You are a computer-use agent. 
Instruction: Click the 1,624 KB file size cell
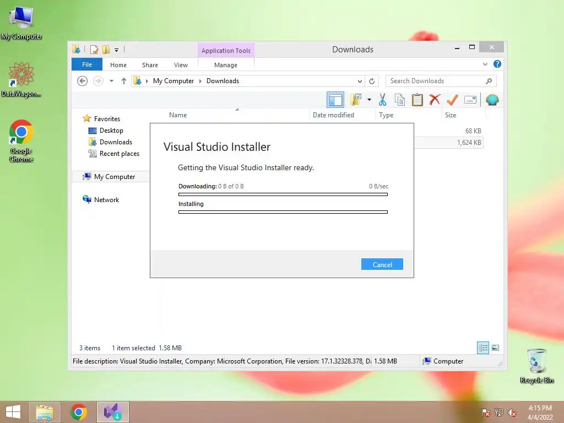pyautogui.click(x=469, y=143)
